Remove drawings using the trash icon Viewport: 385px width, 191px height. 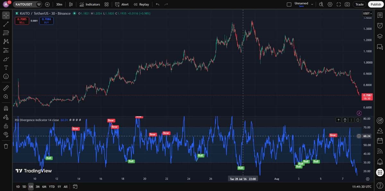click(x=6, y=146)
